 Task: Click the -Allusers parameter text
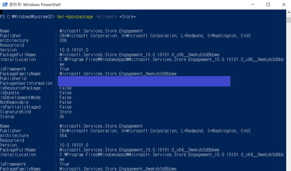tap(106, 17)
